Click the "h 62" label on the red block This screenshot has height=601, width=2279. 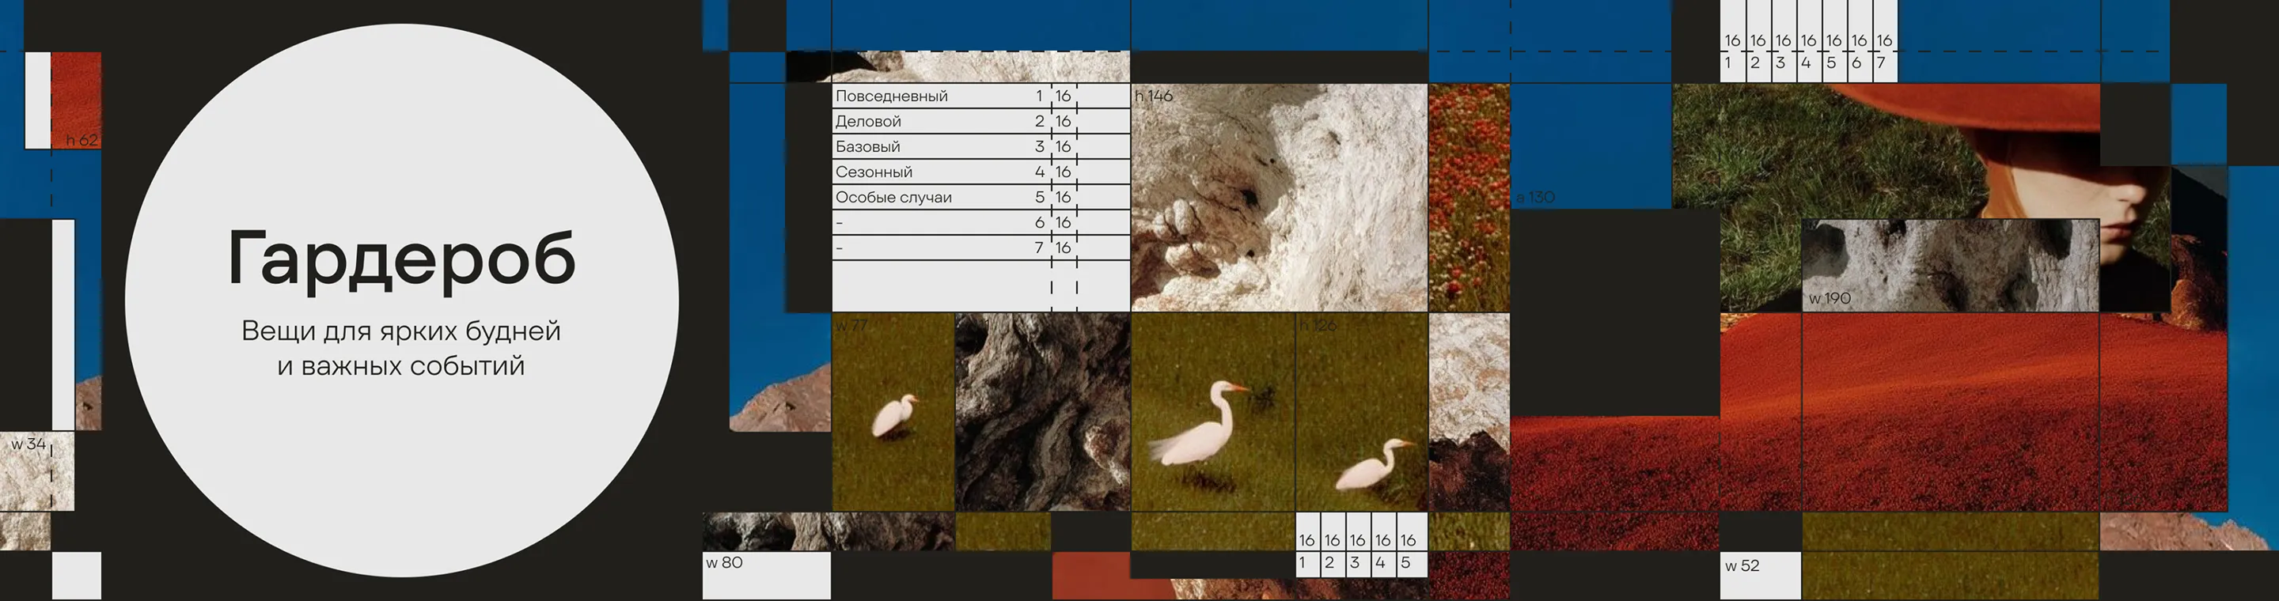(82, 140)
